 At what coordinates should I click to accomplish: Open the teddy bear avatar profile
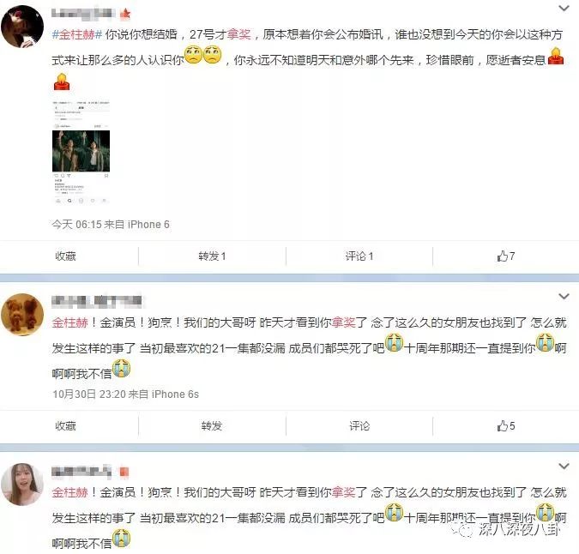pos(22,314)
